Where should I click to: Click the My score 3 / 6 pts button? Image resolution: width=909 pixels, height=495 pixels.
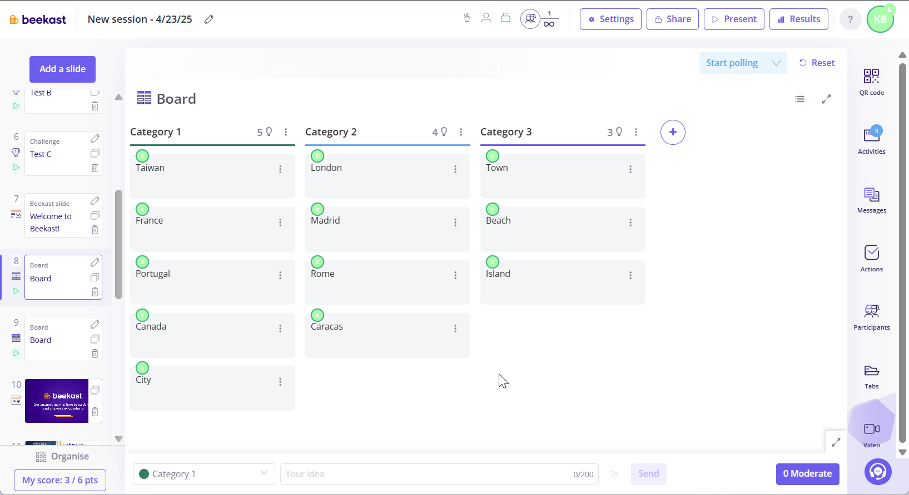(60, 480)
